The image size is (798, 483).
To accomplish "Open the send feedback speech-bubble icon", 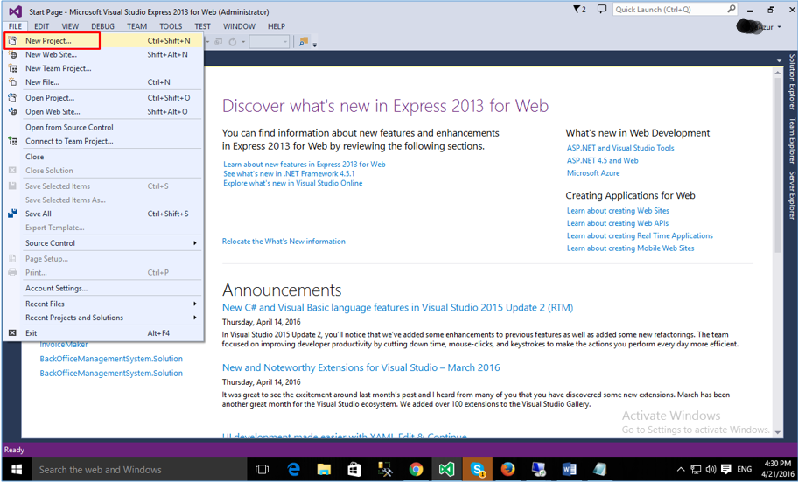I will click(602, 9).
